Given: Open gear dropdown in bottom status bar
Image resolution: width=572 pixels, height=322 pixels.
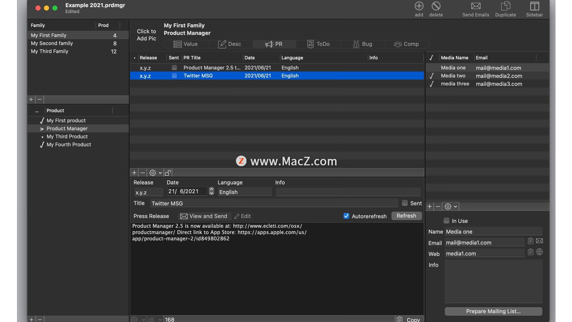Looking at the screenshot, I should pos(138,319).
